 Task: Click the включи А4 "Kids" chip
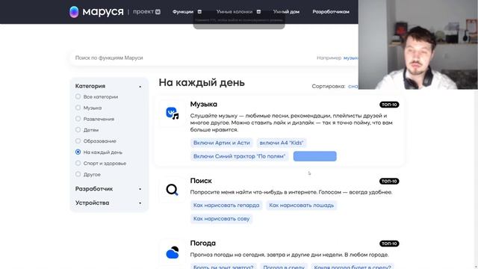coord(282,143)
